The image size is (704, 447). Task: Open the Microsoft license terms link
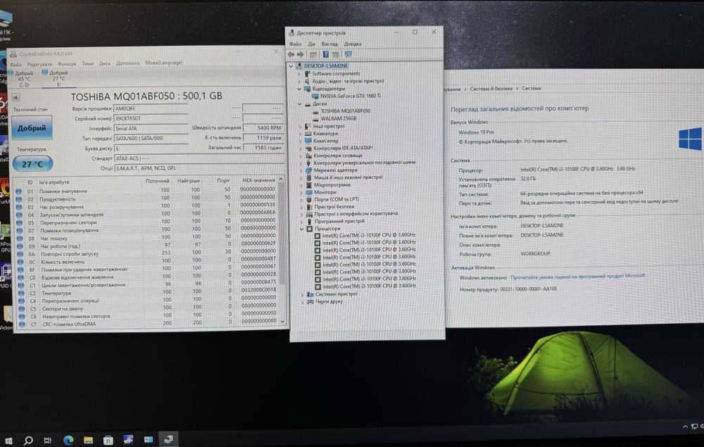point(578,276)
